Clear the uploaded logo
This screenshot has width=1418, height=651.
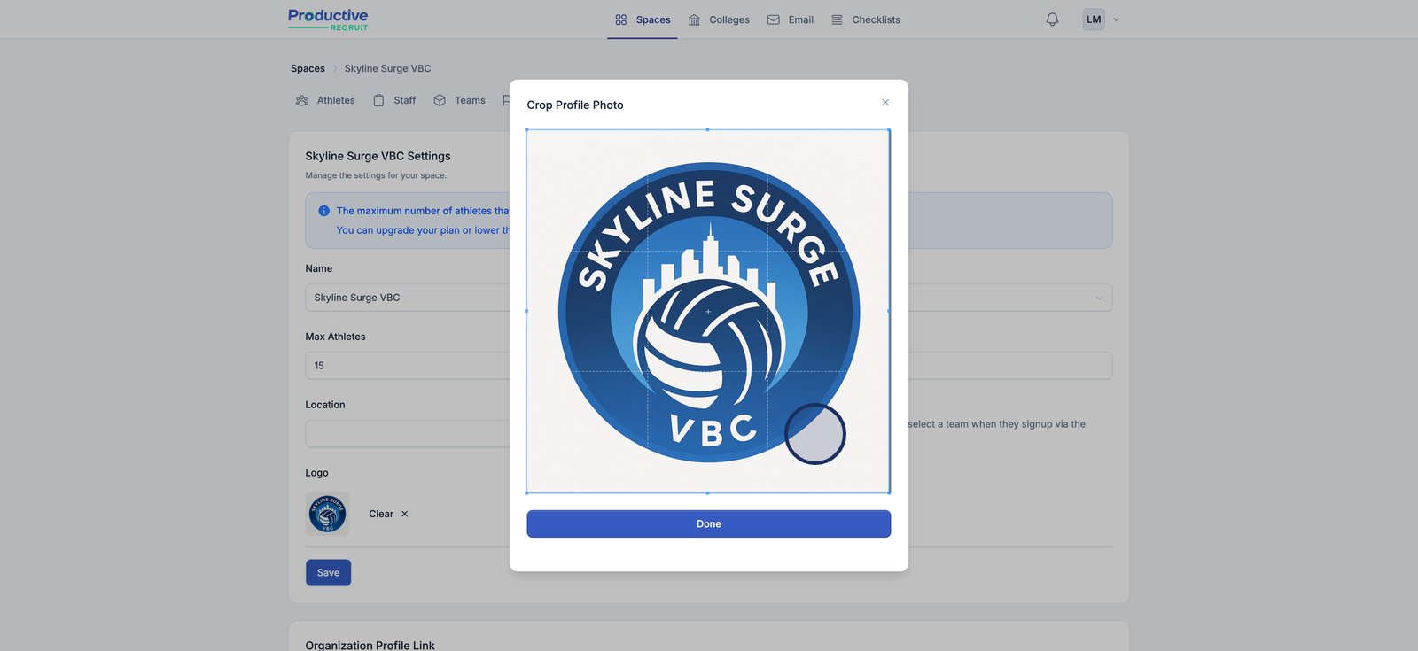point(388,514)
